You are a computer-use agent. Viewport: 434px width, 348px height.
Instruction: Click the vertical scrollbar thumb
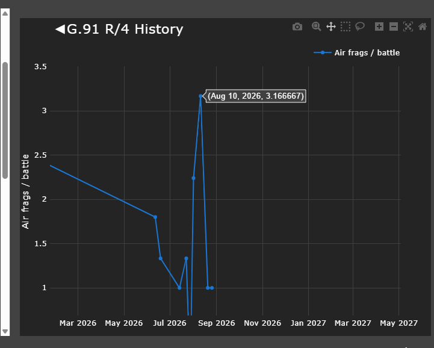[x=5, y=120]
